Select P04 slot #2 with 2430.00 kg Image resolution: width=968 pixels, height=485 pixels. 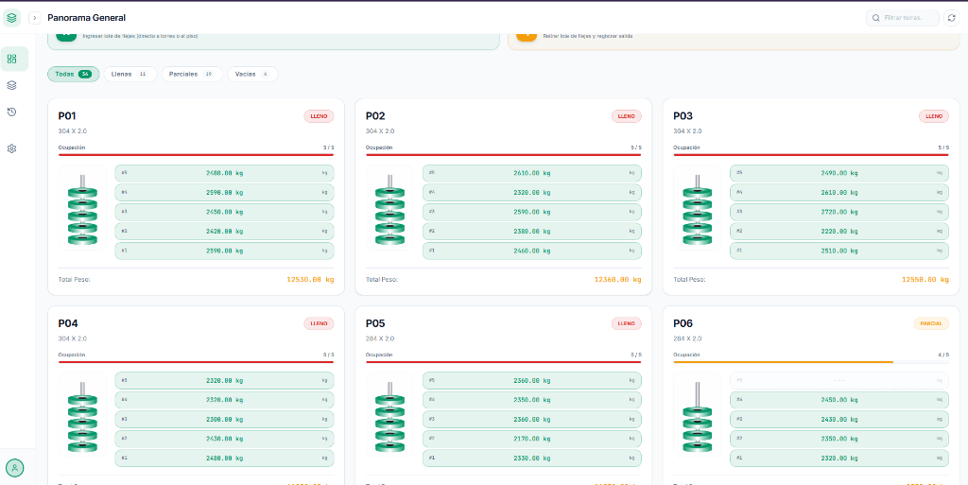point(225,439)
